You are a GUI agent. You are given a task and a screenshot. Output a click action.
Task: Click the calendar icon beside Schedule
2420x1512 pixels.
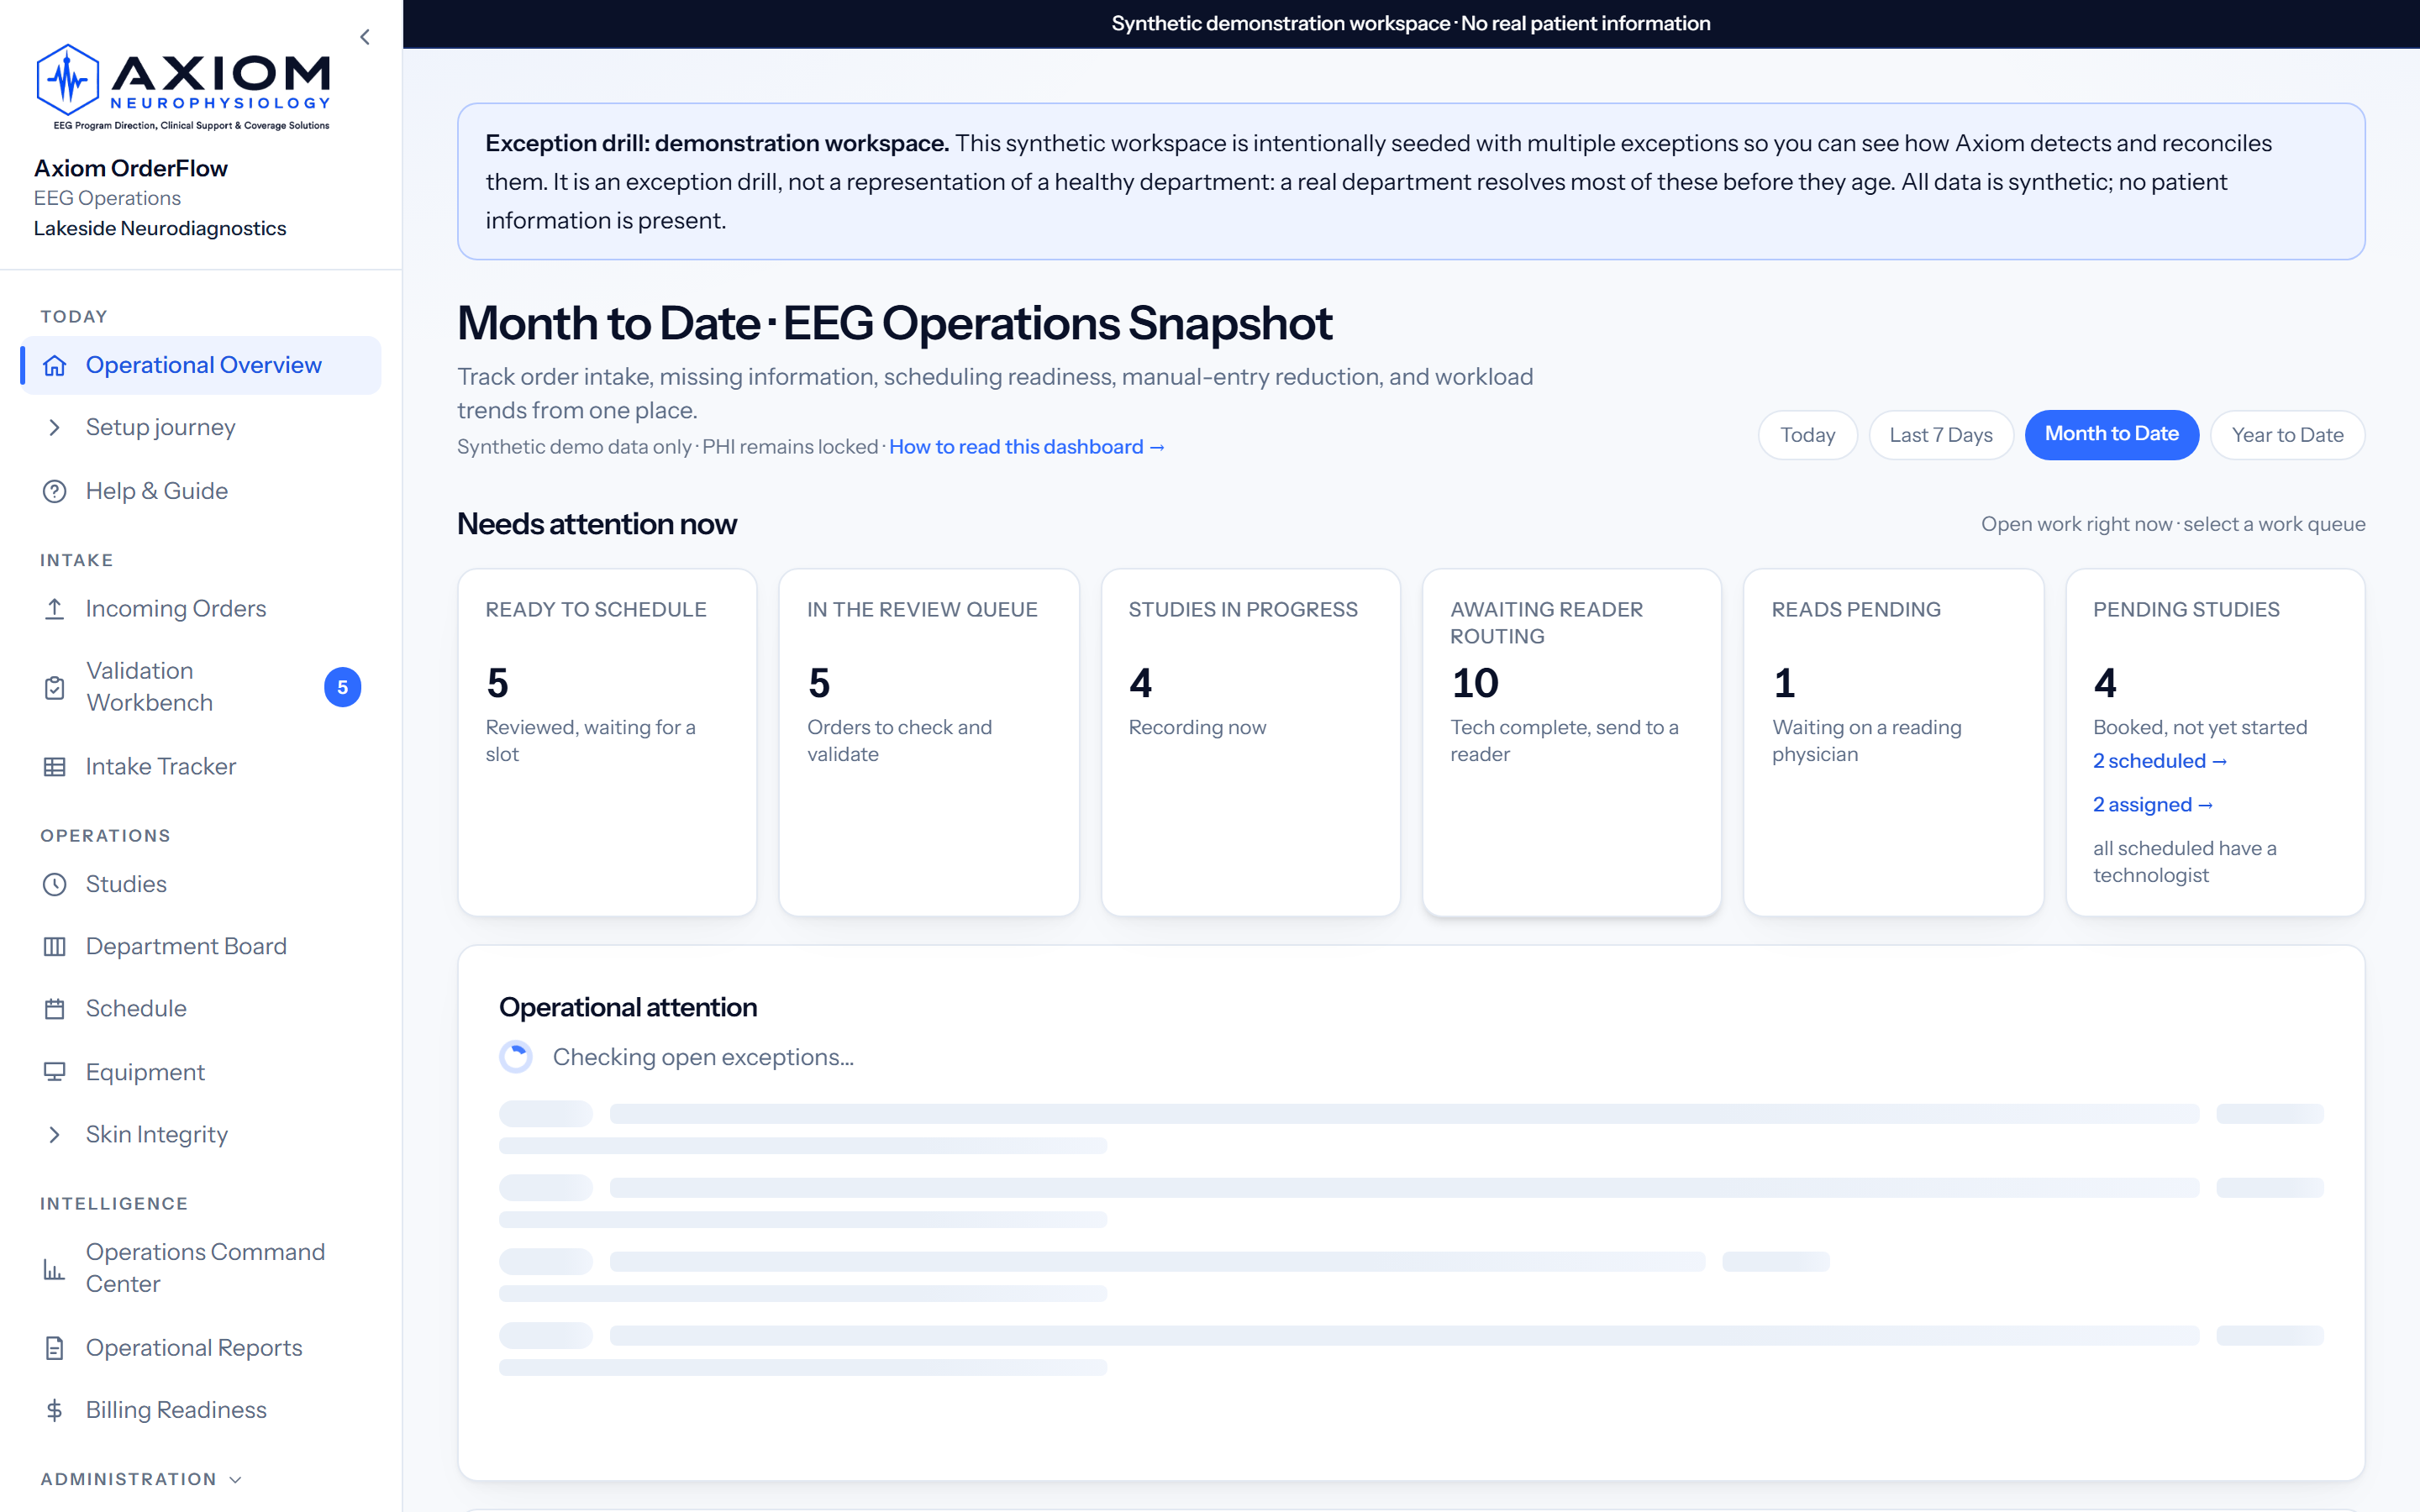[x=55, y=1008]
